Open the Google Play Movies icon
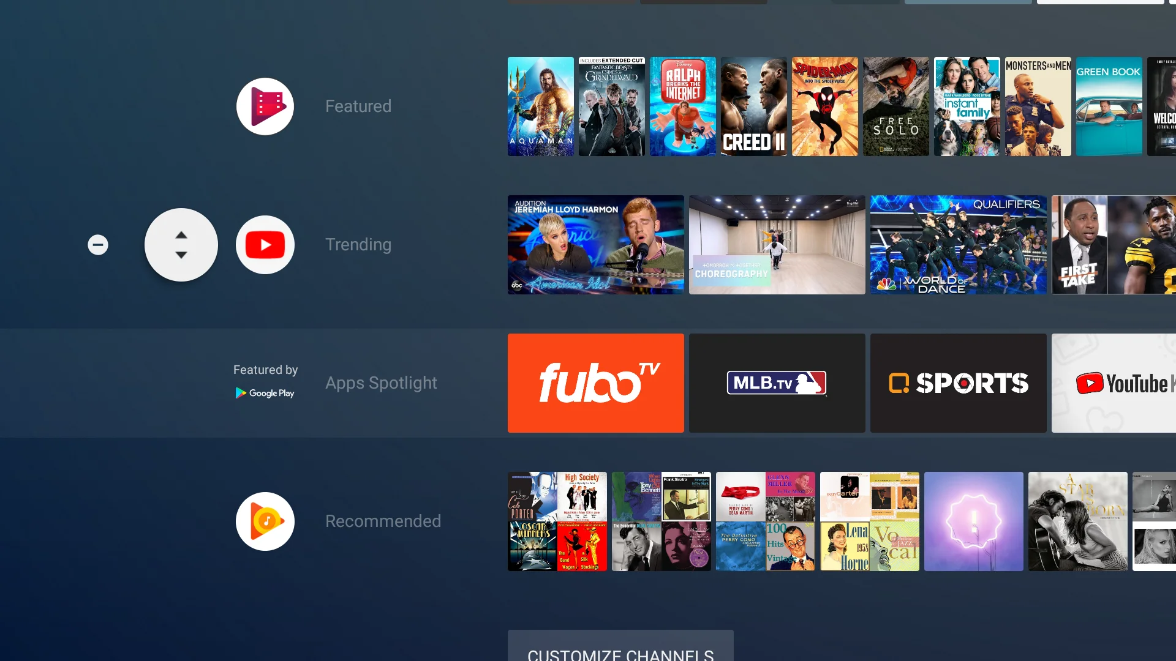Image resolution: width=1176 pixels, height=661 pixels. (265, 106)
